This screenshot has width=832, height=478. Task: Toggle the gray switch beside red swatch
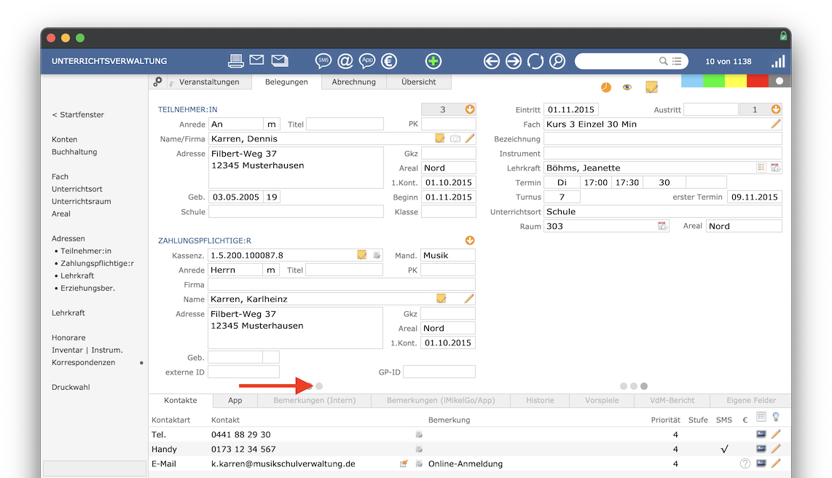tap(780, 81)
